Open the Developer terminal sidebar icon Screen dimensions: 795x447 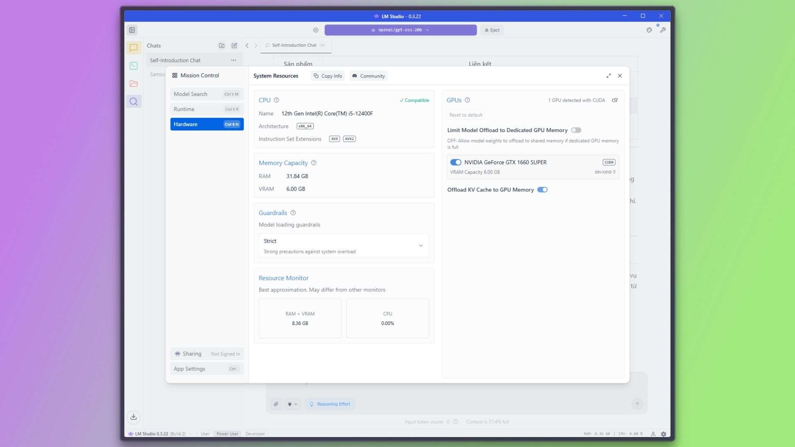point(133,66)
